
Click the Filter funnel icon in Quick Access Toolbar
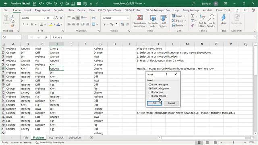click(x=61, y=4)
